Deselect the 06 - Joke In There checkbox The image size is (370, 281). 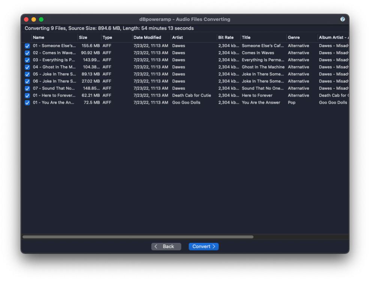[27, 81]
